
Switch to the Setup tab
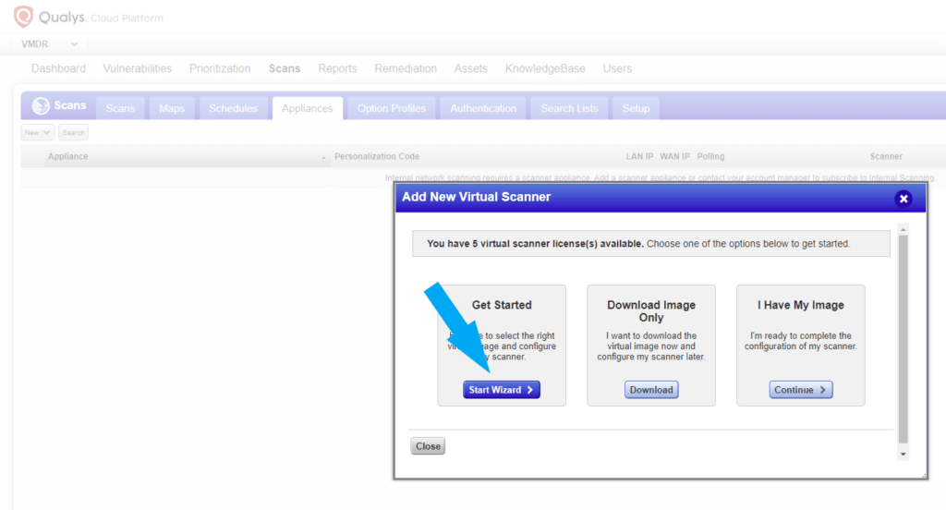click(636, 109)
